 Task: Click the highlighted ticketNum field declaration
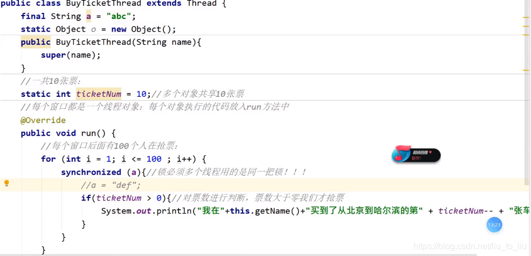pyautogui.click(x=99, y=94)
